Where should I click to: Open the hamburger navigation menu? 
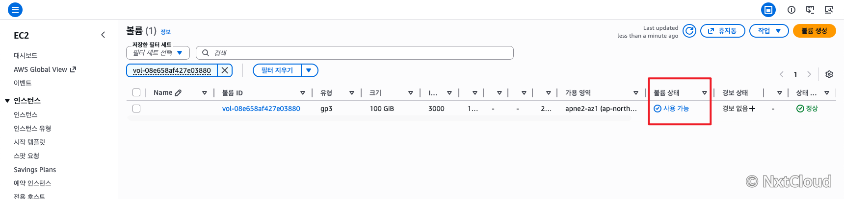click(x=15, y=9)
